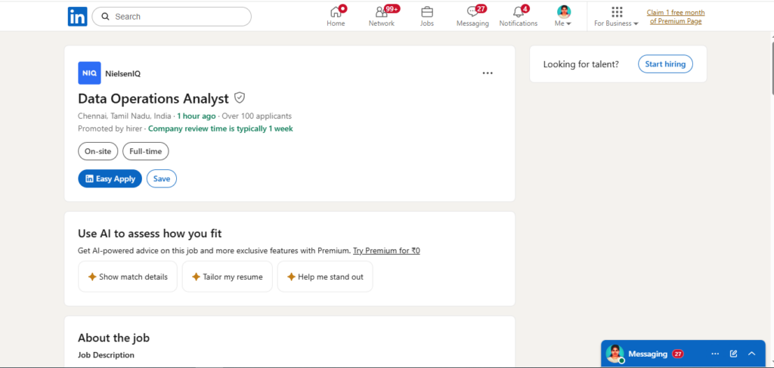Click the Start hiring button
The width and height of the screenshot is (774, 368).
665,64
